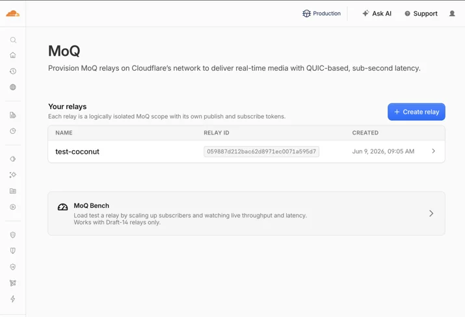Click the NAME column header
Screen dimensions: 465x317
pyautogui.click(x=64, y=133)
